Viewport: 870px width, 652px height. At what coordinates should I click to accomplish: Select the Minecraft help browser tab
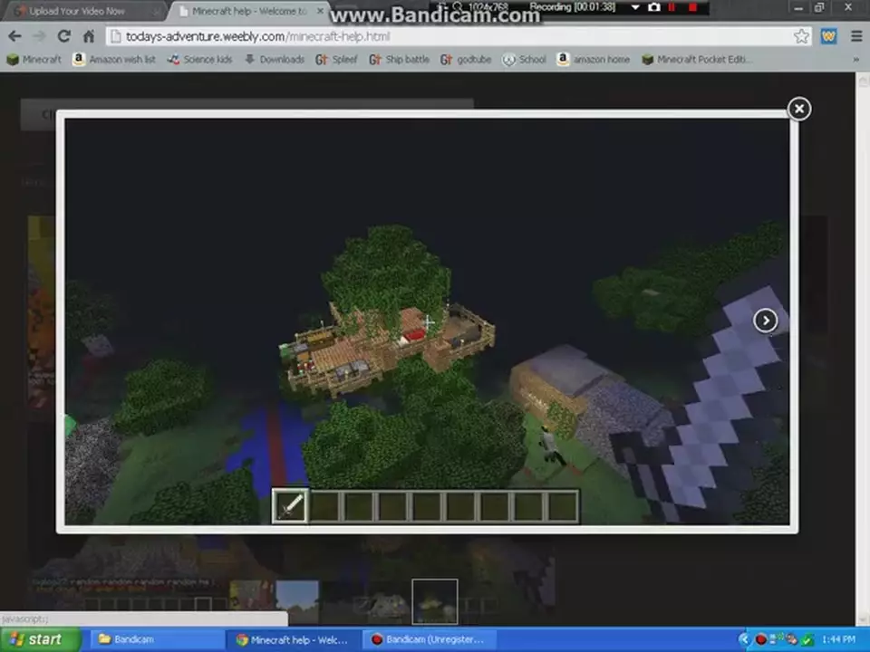(246, 11)
